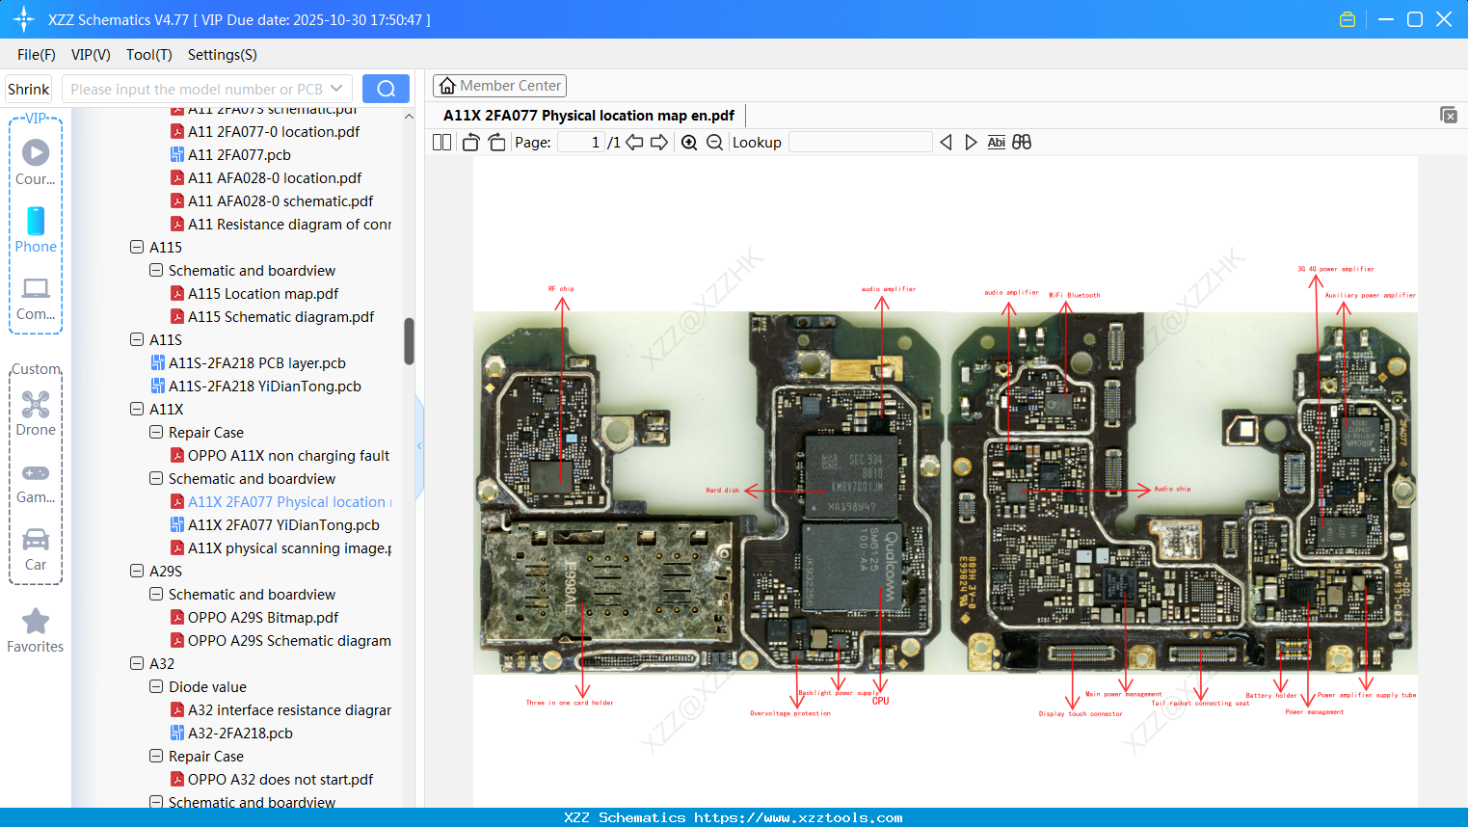Collapse the A11X Repair Case folder

pos(156,432)
